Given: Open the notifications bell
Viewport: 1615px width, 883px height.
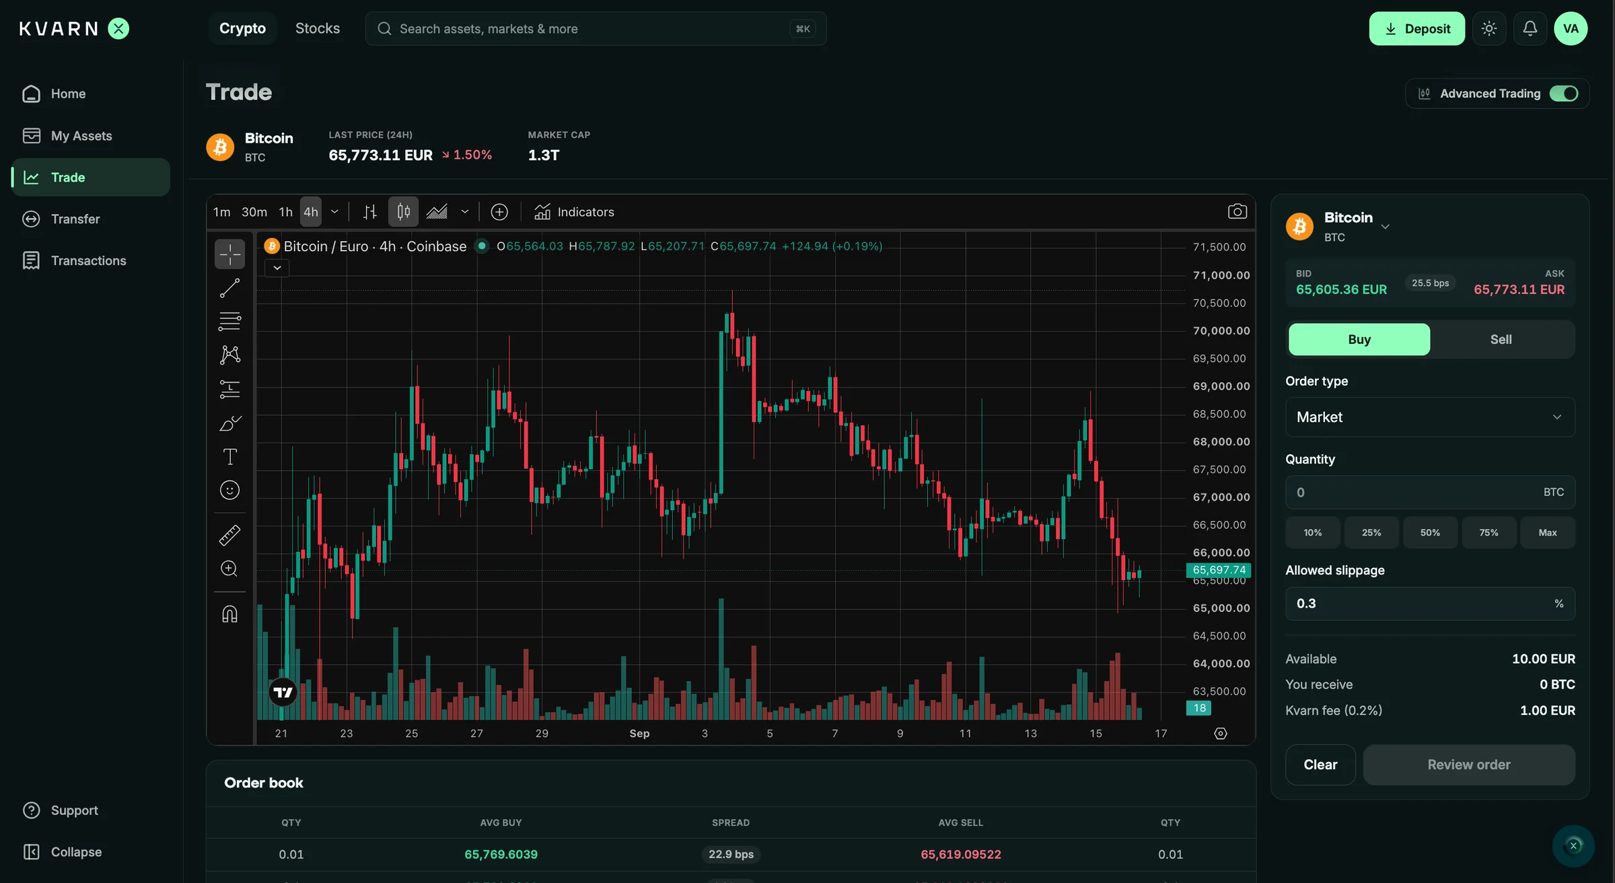Looking at the screenshot, I should [1530, 28].
